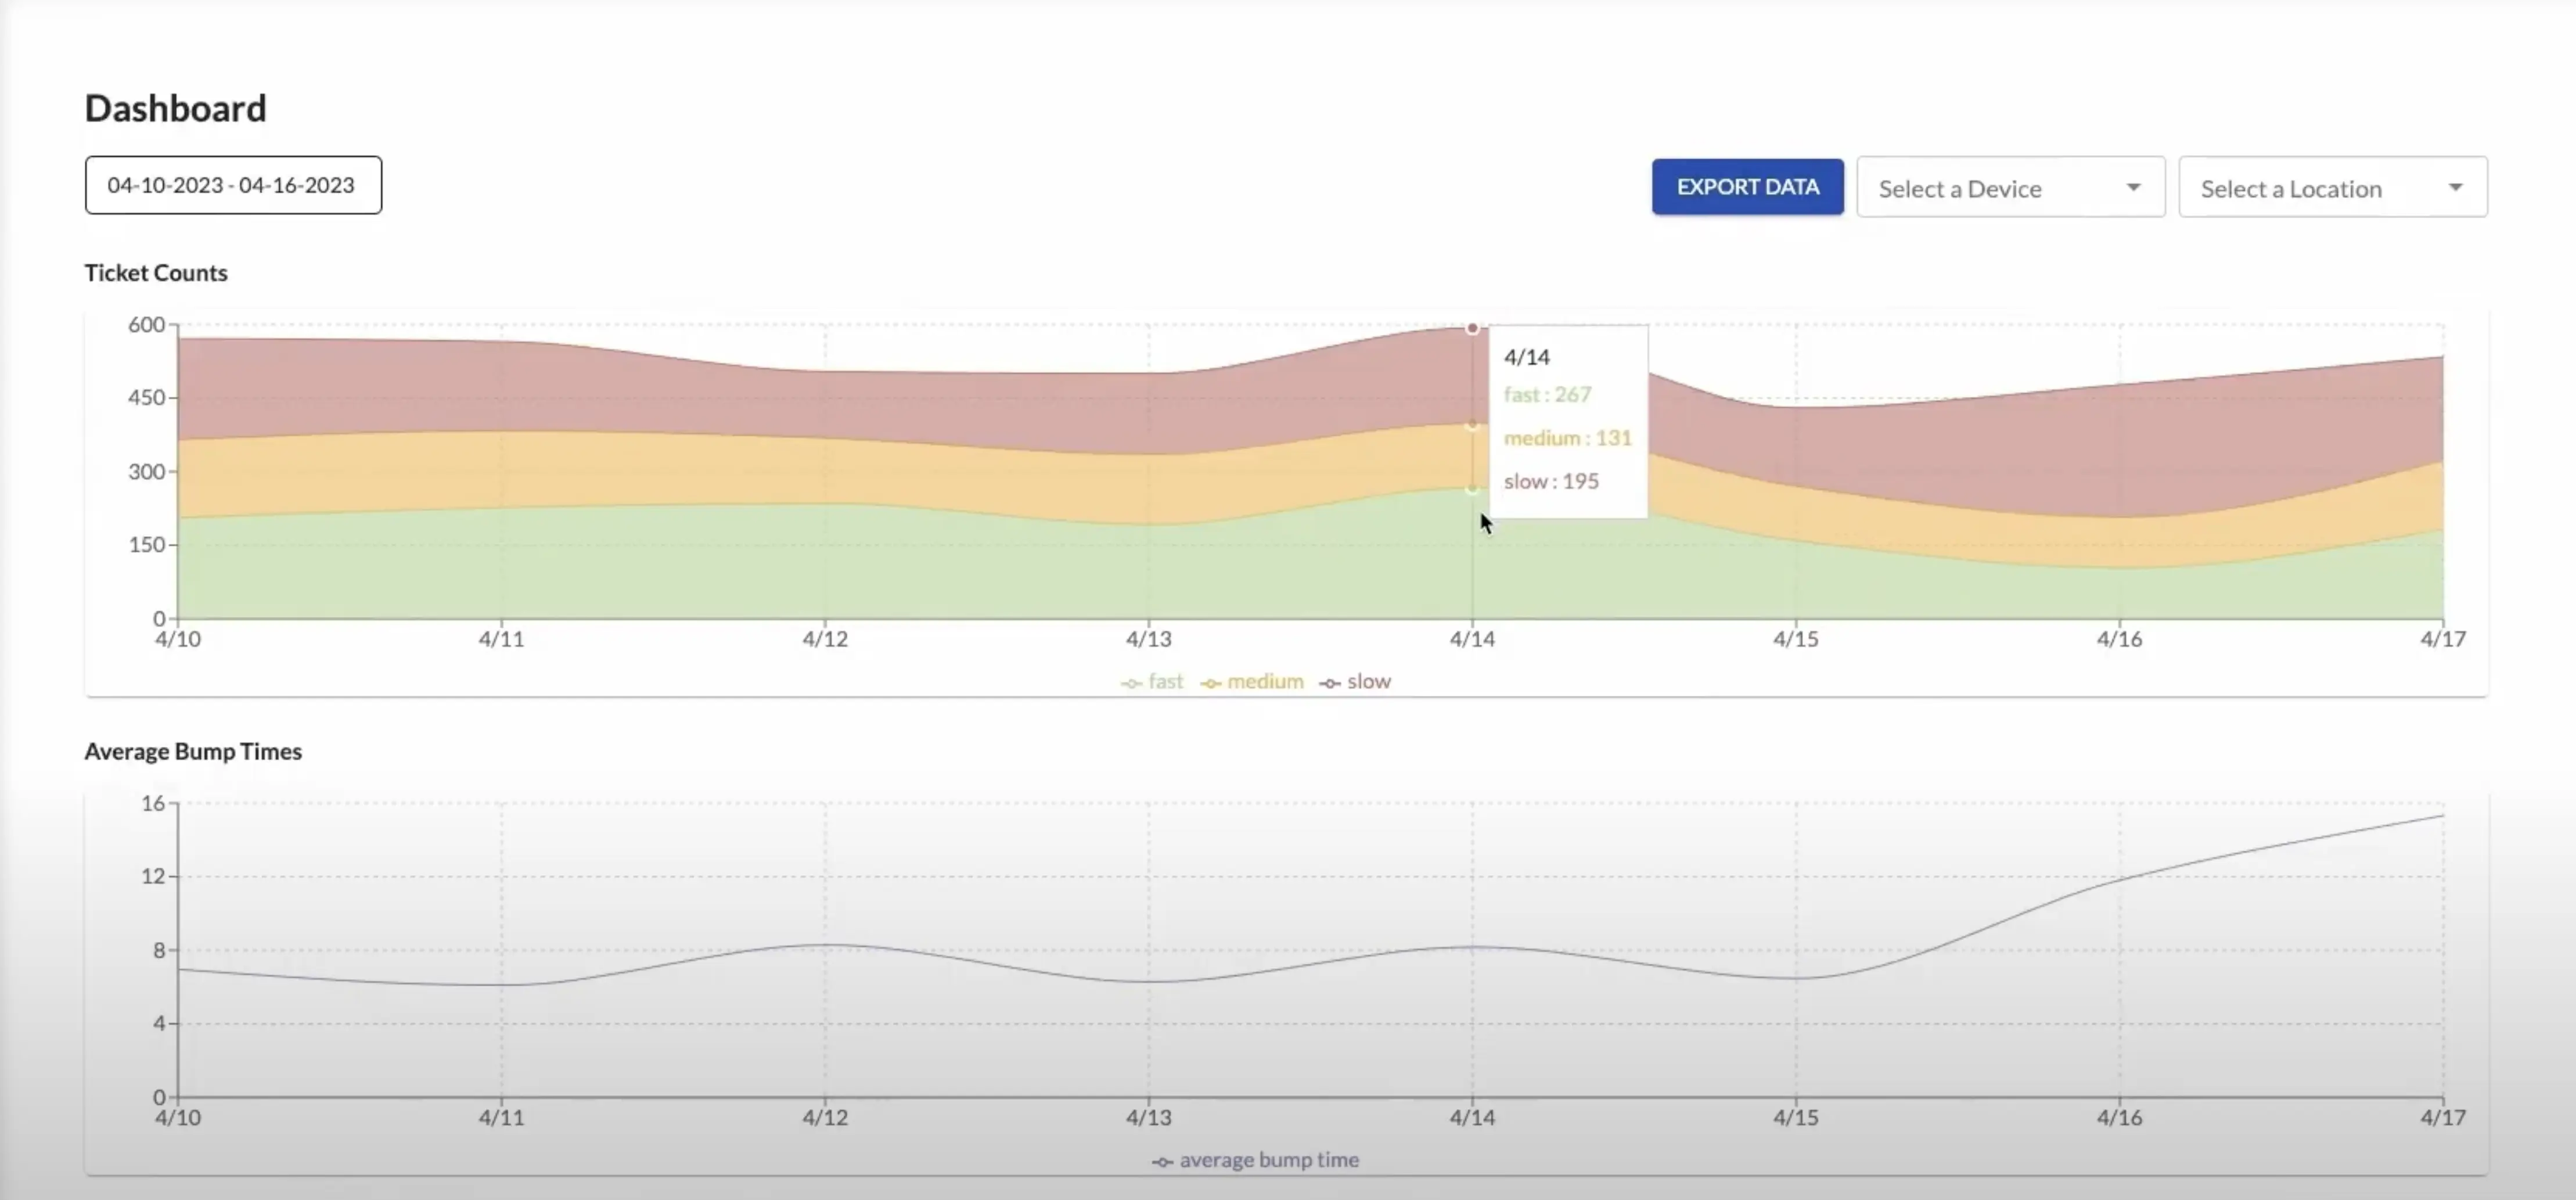Toggle the average bump time legend icon
This screenshot has width=2576, height=1200.
point(1162,1162)
